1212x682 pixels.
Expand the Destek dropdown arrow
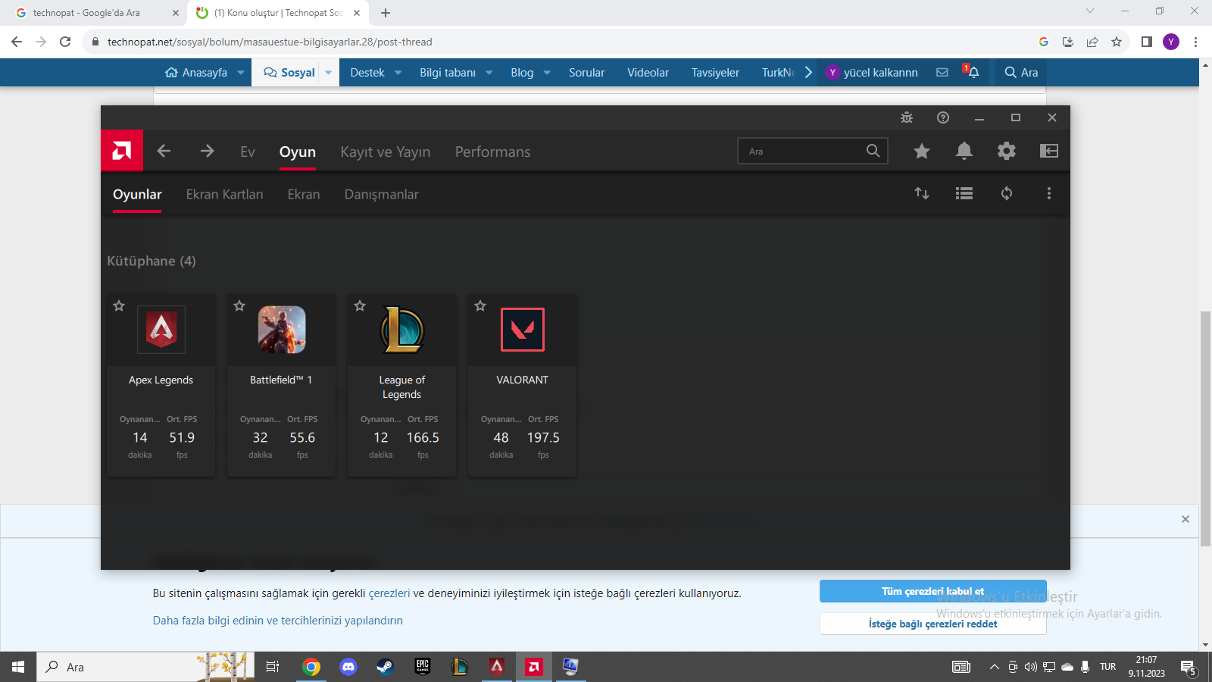(x=398, y=73)
